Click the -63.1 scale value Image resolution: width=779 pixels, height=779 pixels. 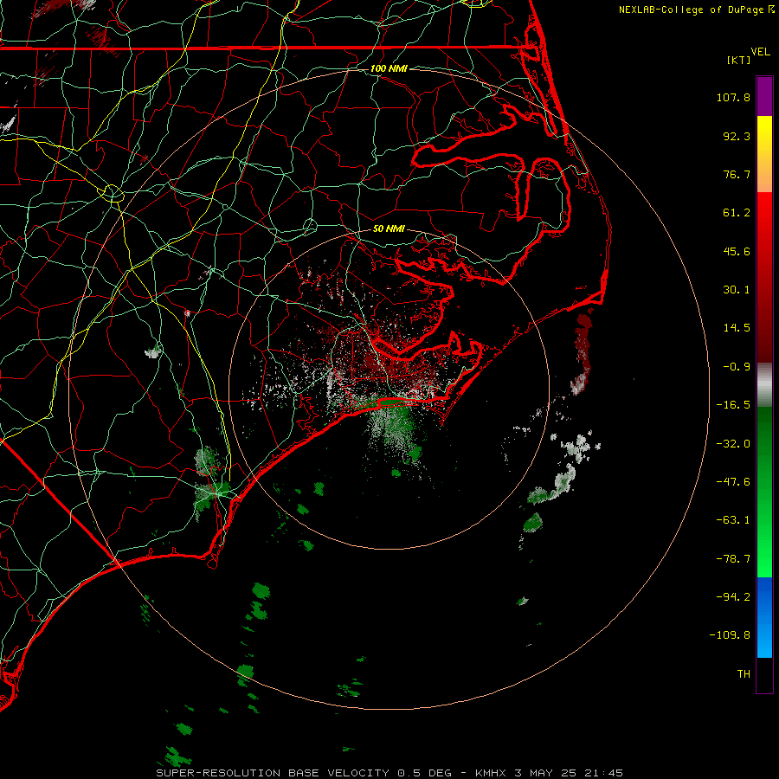click(733, 520)
